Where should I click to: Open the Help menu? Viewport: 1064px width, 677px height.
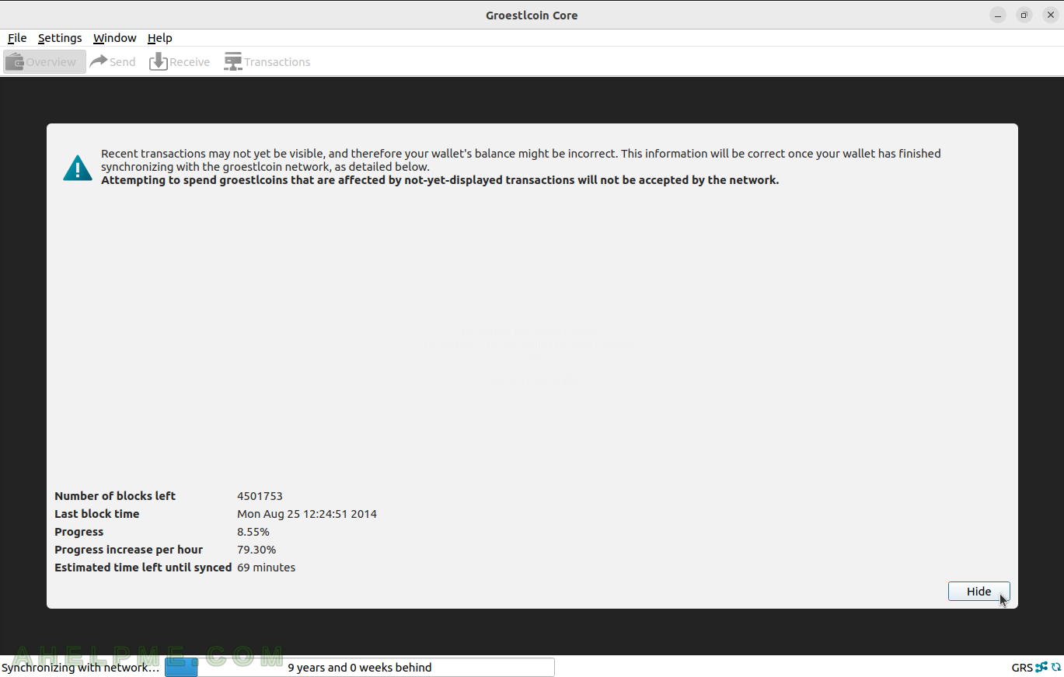(159, 38)
